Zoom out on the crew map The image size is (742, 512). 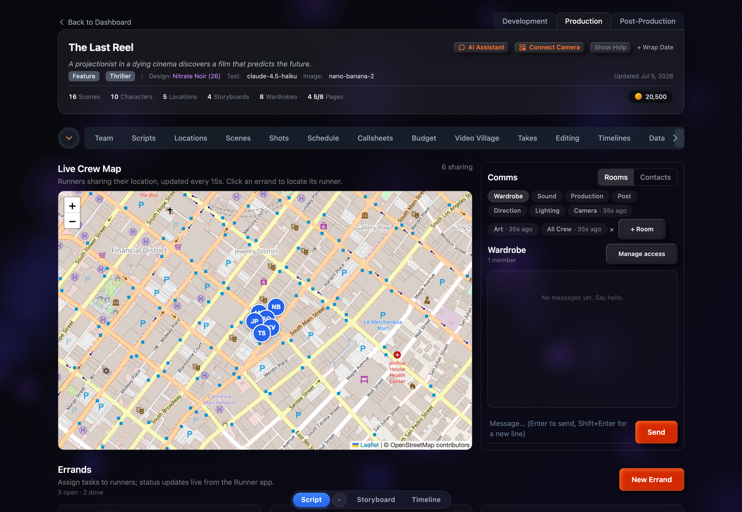point(72,221)
